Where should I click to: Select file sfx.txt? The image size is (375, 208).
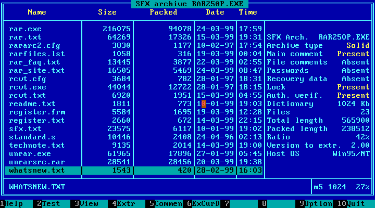click(25, 129)
